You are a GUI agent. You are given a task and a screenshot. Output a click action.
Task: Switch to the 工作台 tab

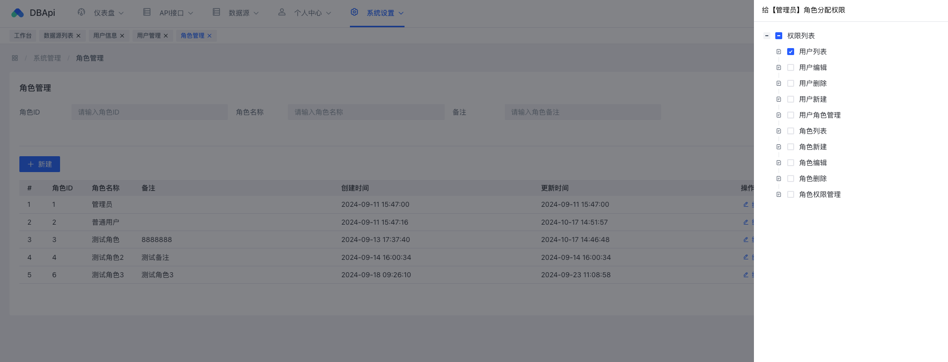click(23, 36)
